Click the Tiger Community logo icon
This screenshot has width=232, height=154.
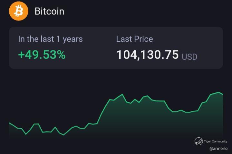click(x=198, y=141)
